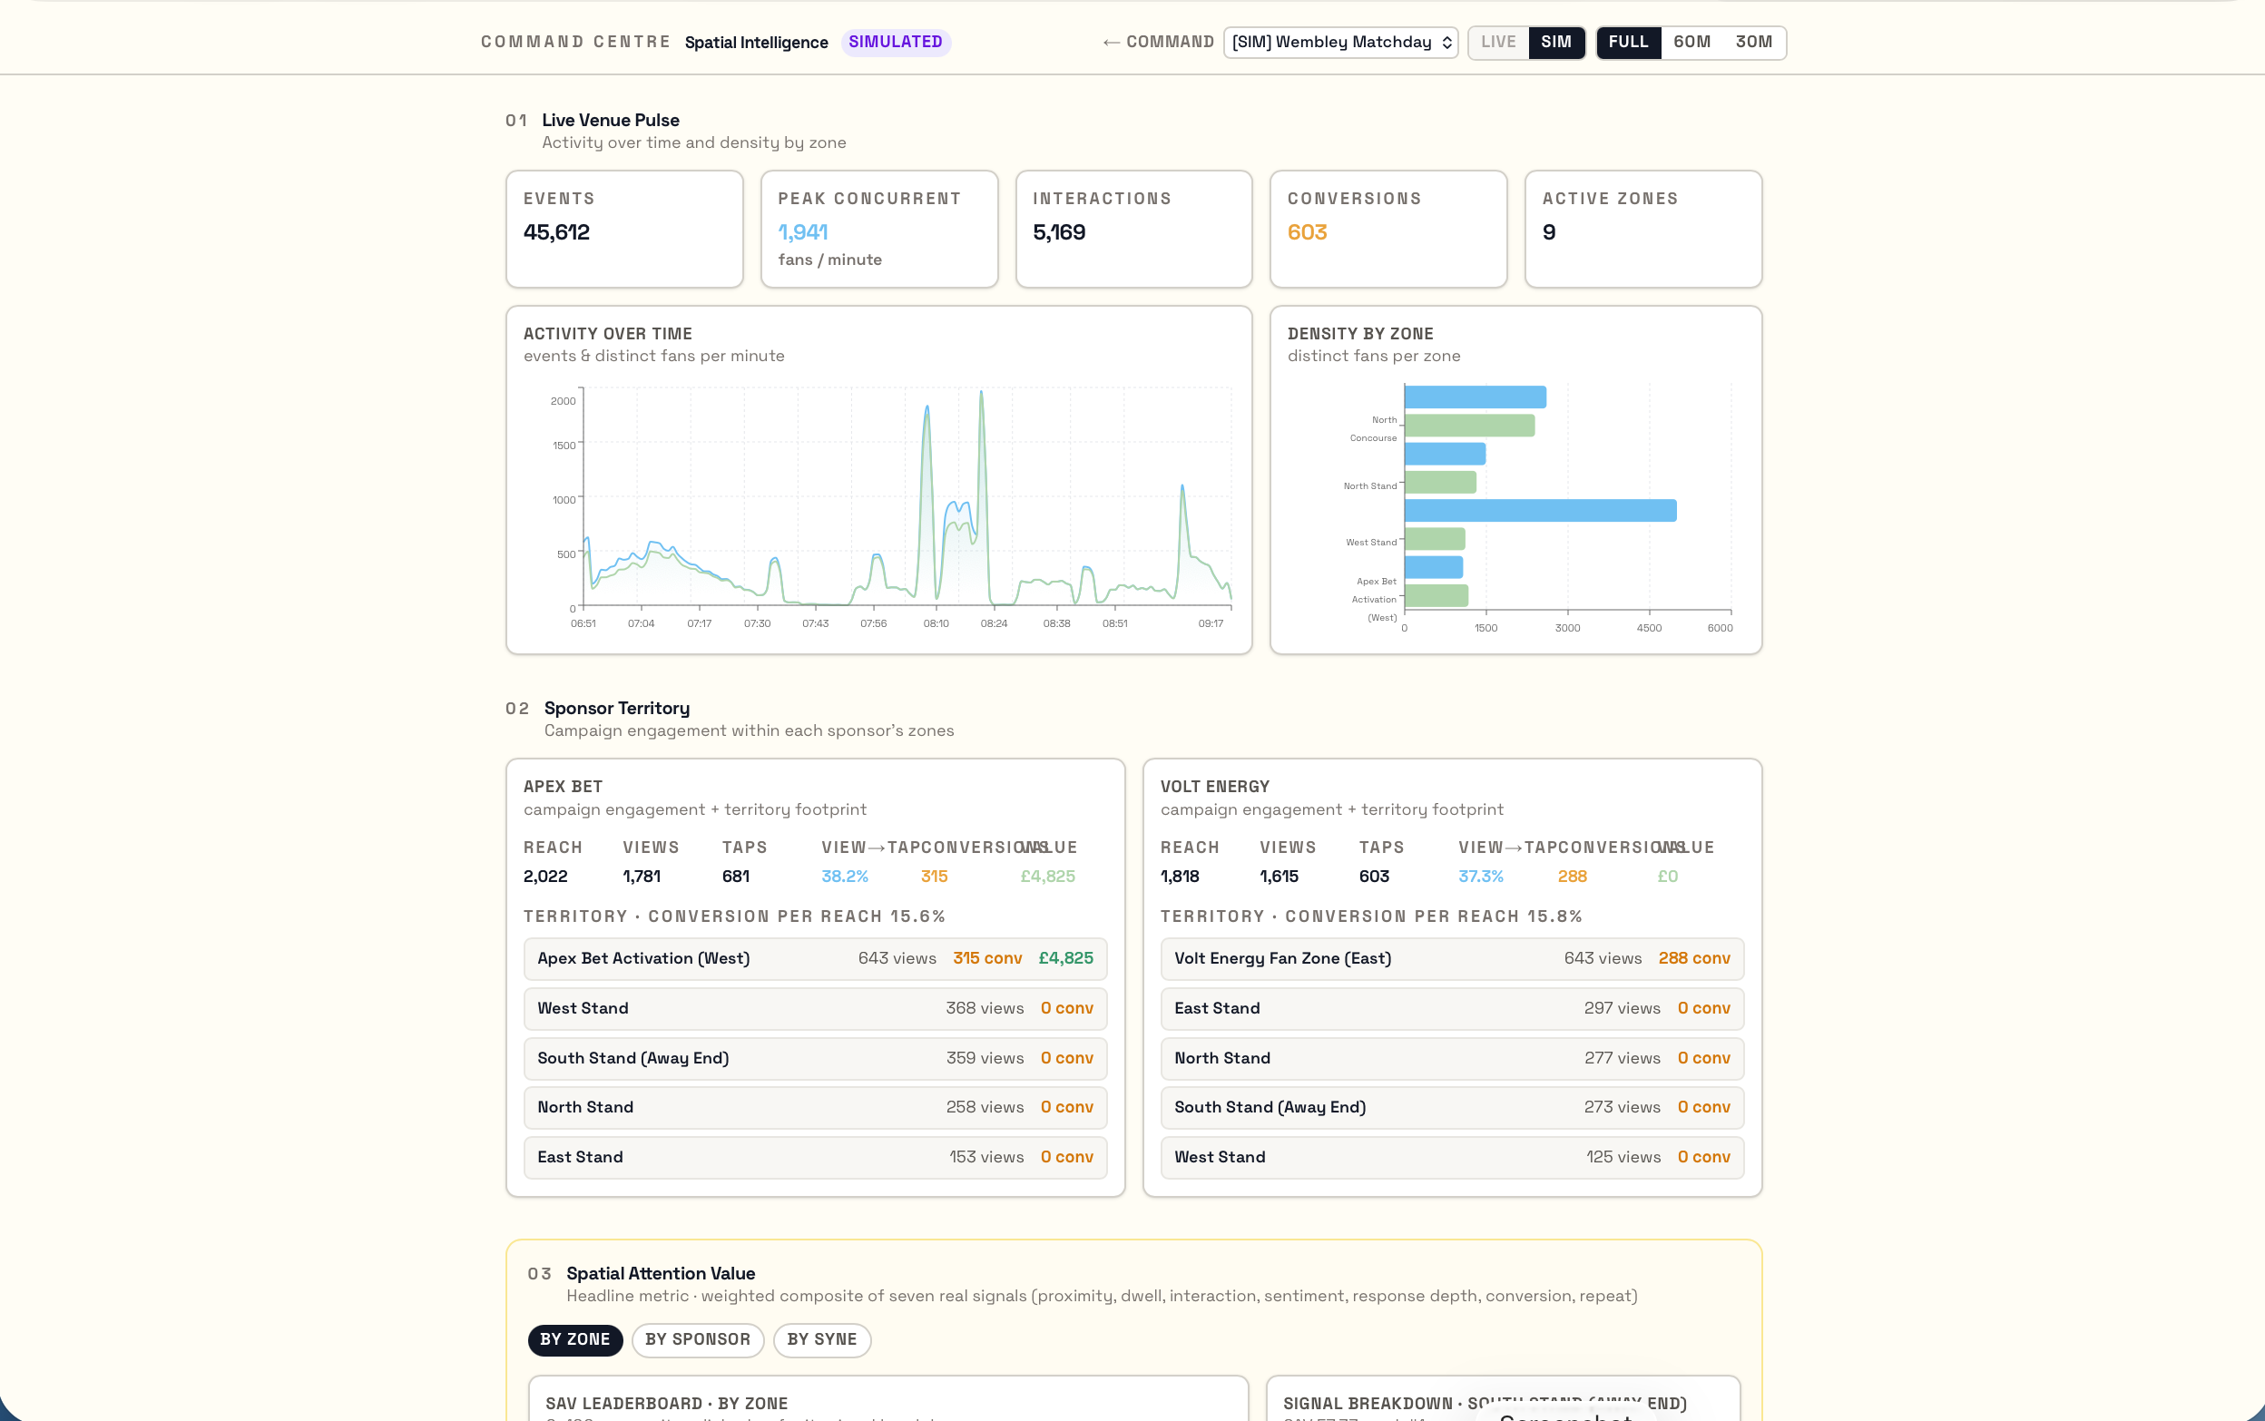Click the Spatial Attention Value heading
The width and height of the screenshot is (2265, 1421).
point(660,1273)
